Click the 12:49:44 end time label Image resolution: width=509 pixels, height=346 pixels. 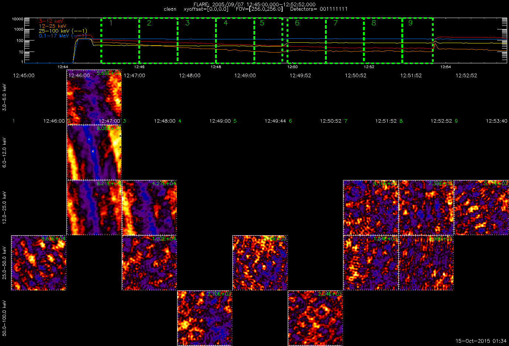click(x=275, y=121)
